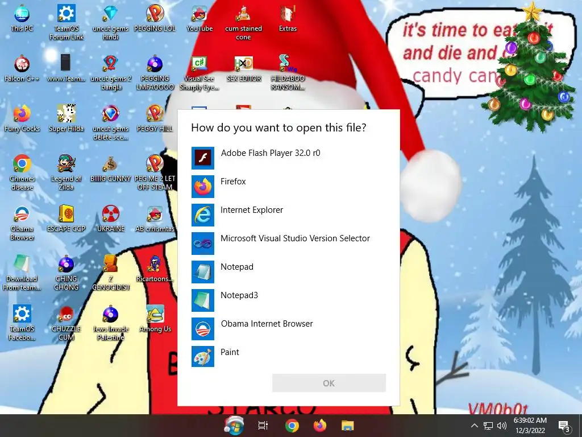Select the TeamOS Forum Link shortcut
Screen dimensions: 582x437
point(66,22)
